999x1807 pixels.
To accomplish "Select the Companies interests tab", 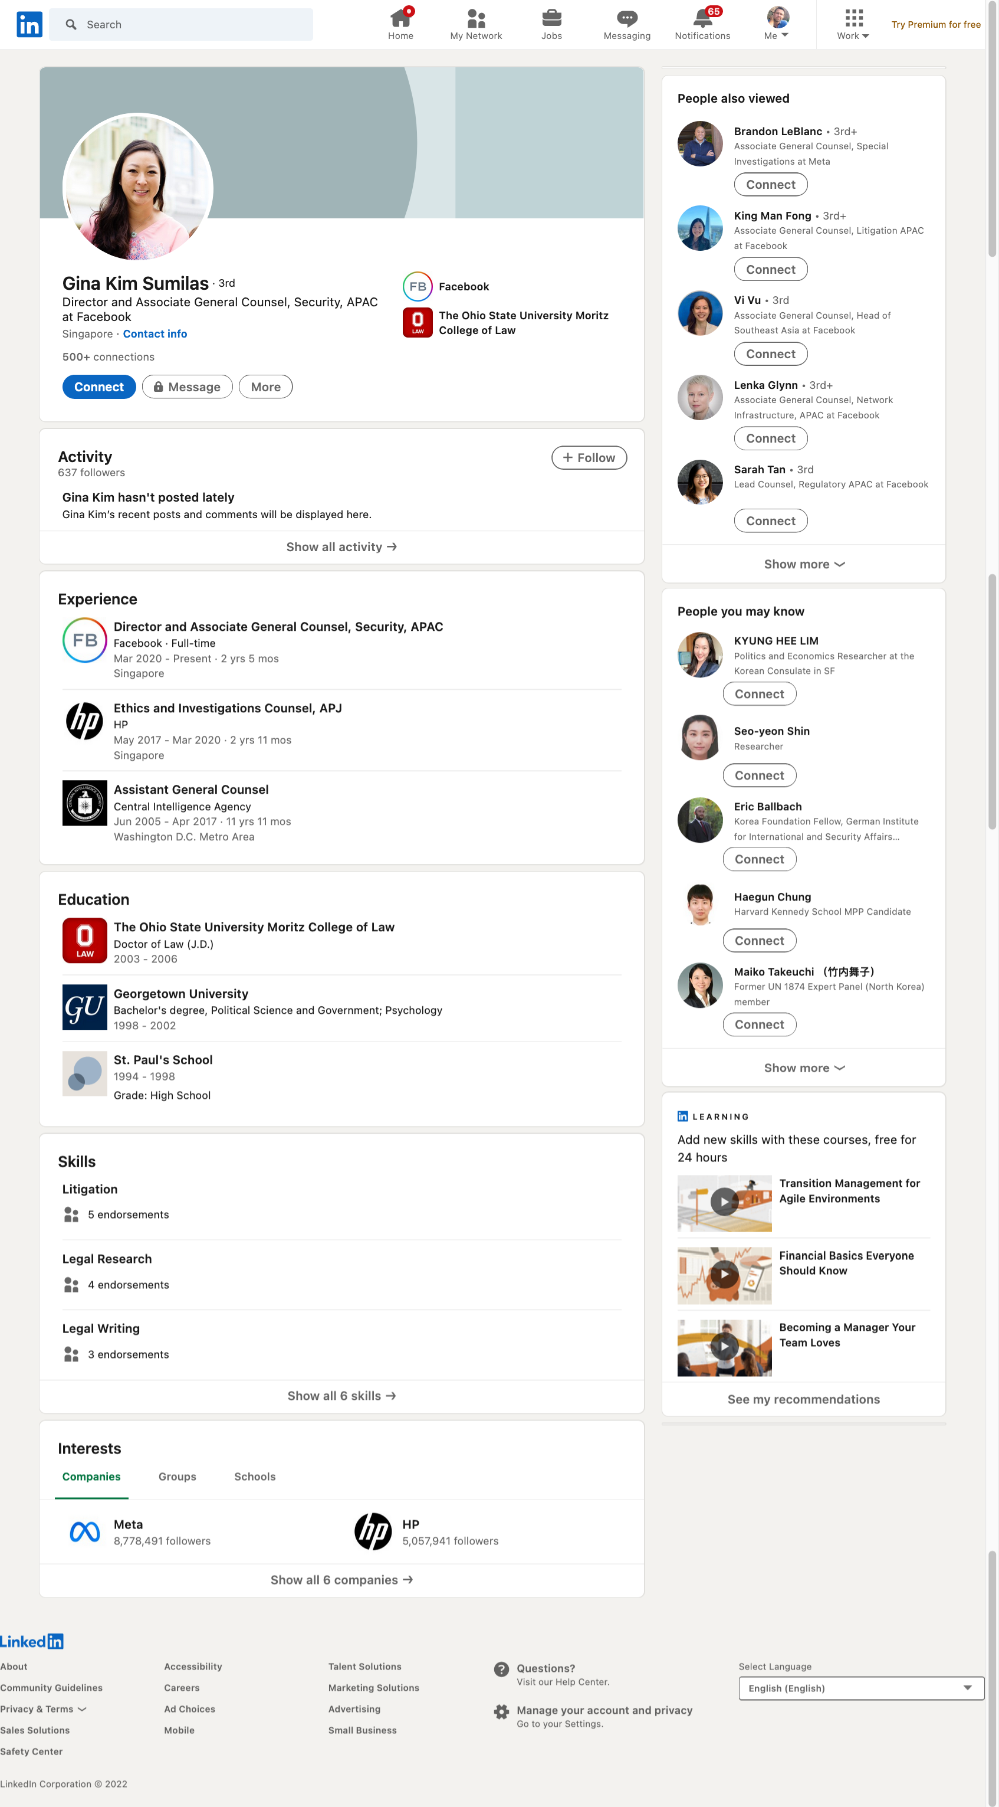I will [x=91, y=1477].
